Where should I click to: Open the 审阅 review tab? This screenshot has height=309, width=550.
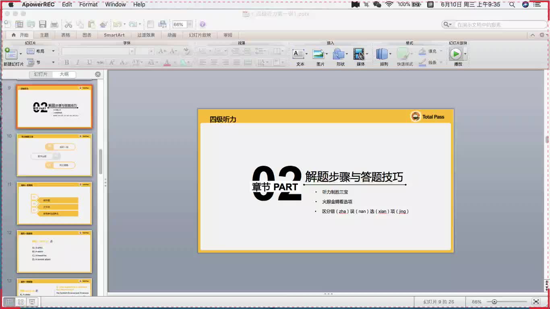(228, 35)
